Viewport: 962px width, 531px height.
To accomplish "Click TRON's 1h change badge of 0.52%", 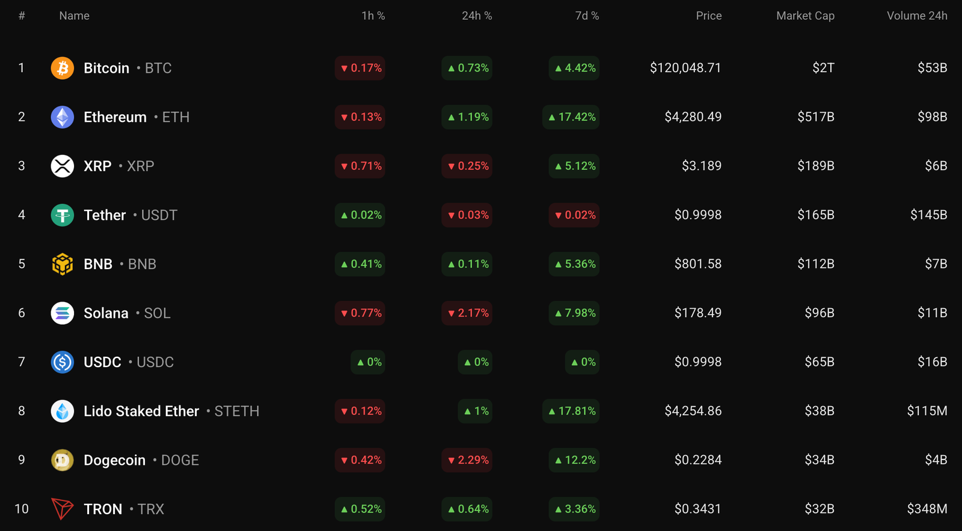I will [360, 509].
